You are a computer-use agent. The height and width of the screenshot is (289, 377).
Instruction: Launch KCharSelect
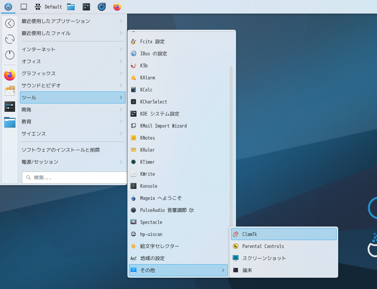pyautogui.click(x=178, y=102)
